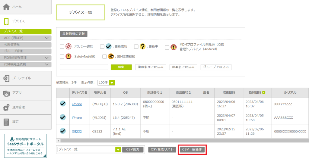309x159 pixels.
Task: Enable the ポリシー違反 filter checkbox
Action: [x=62, y=47]
